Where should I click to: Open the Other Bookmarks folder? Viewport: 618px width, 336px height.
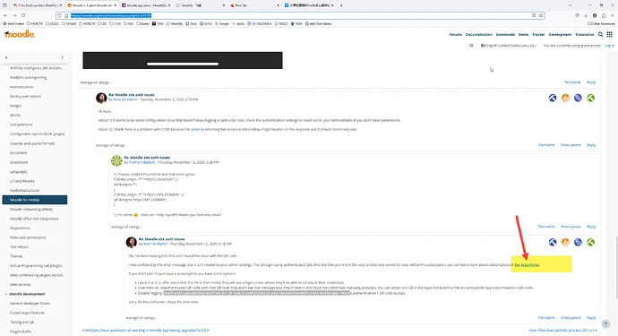click(x=602, y=23)
